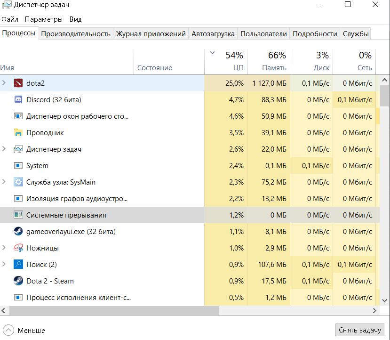390x340 pixels.
Task: Expand the dota2 process group
Action: [x=4, y=83]
